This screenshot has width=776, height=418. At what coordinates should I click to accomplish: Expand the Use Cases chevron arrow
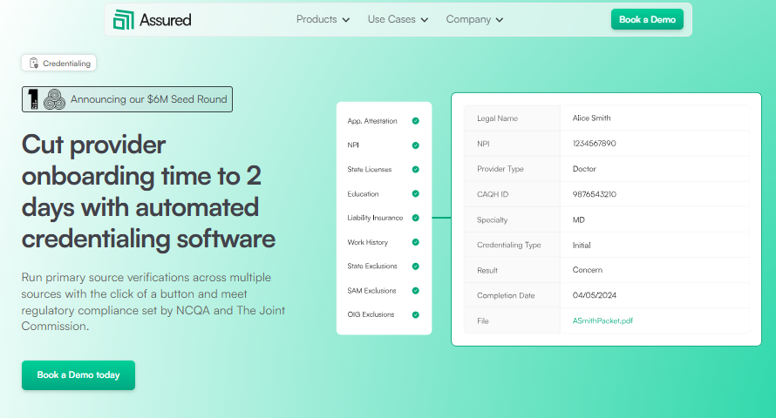425,20
